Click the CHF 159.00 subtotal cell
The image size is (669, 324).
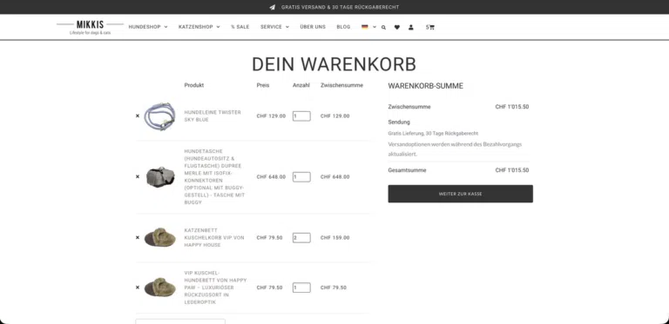click(x=334, y=238)
